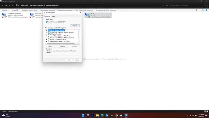Click the Configure button

[75, 26]
